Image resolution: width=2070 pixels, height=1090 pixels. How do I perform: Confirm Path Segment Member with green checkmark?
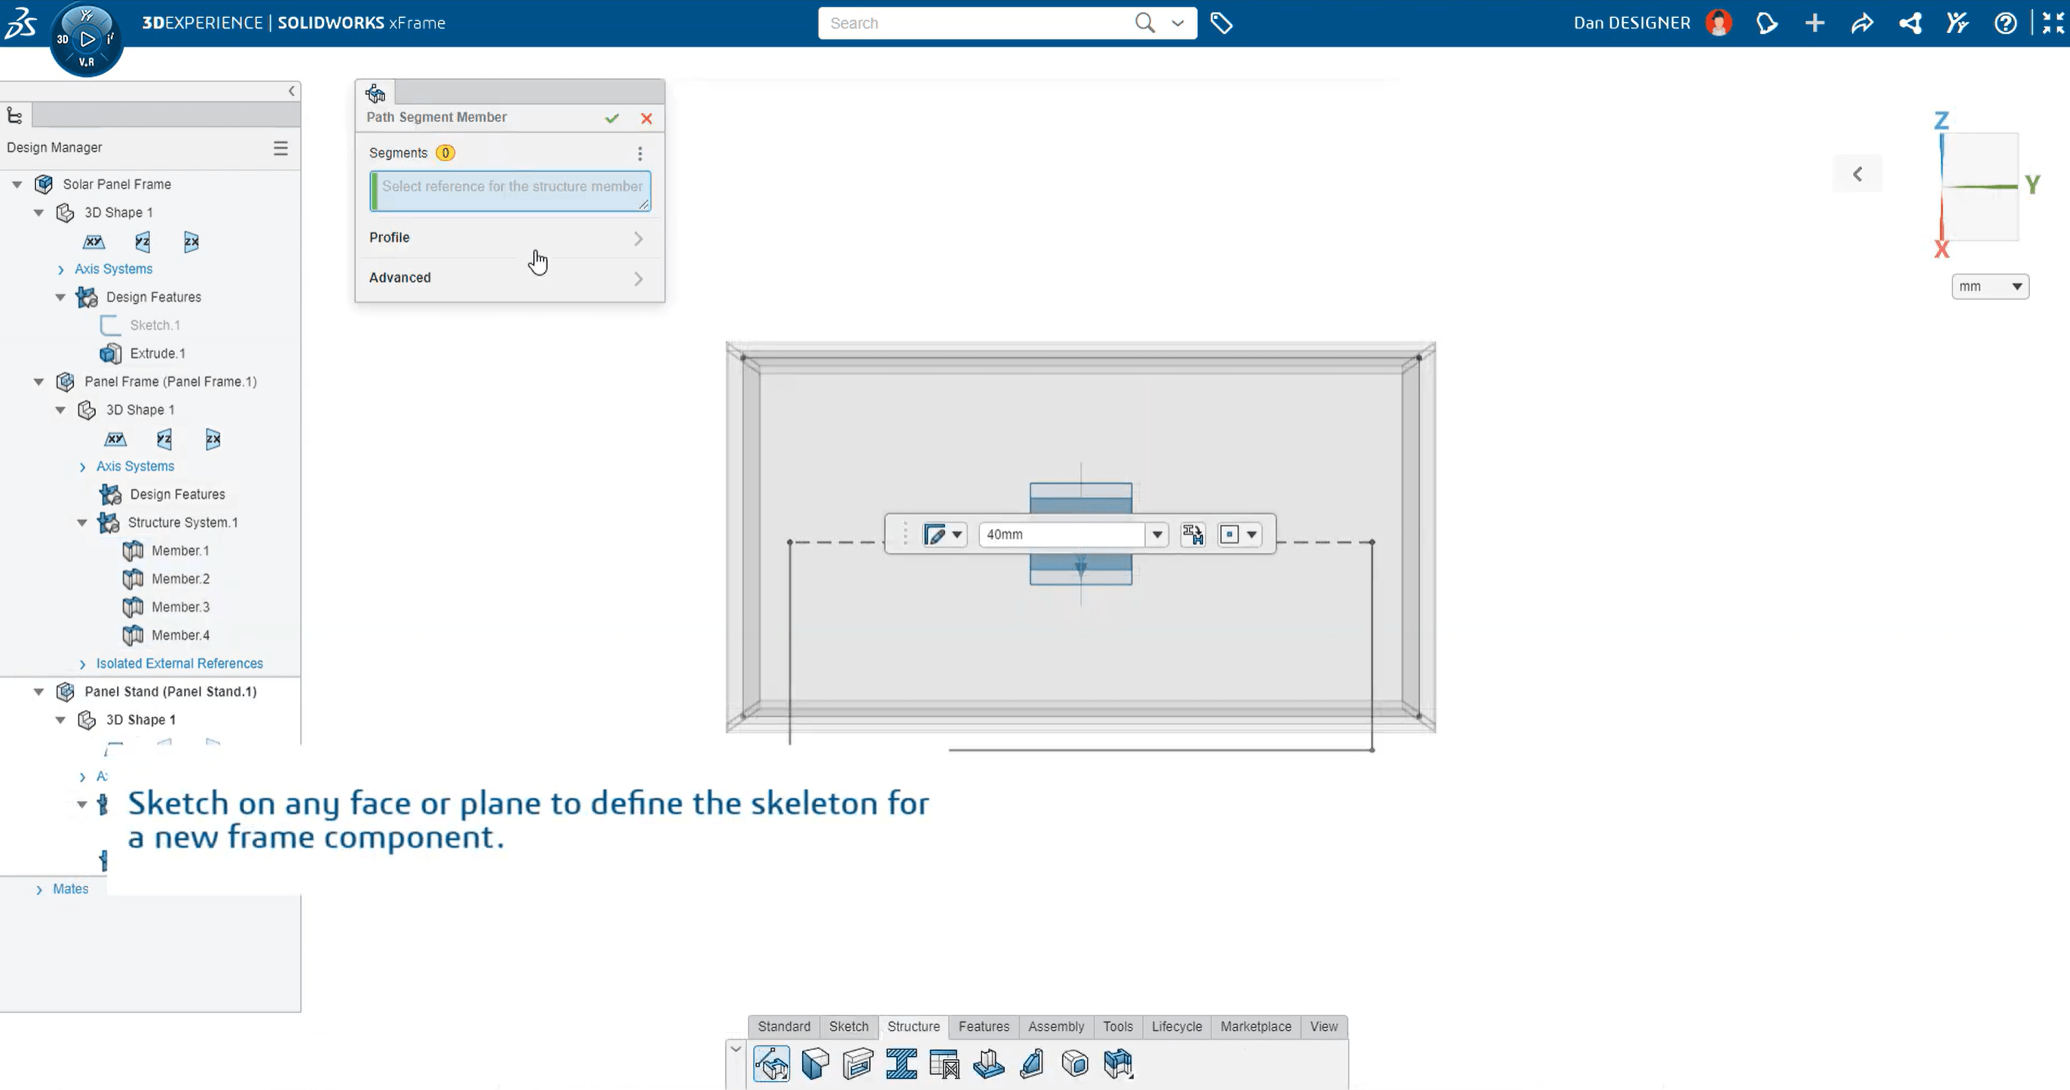(x=612, y=118)
